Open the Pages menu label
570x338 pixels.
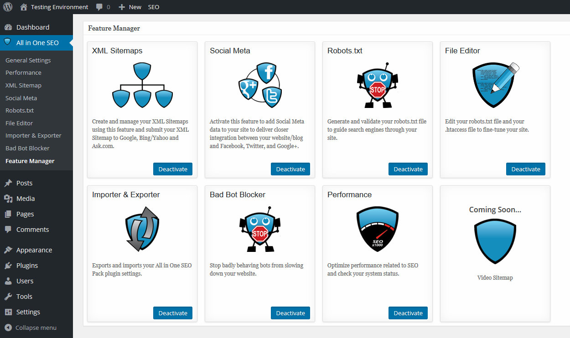click(25, 214)
